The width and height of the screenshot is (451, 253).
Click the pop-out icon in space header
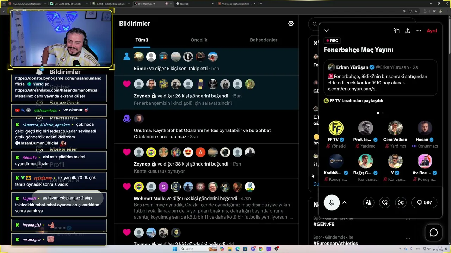point(397,31)
